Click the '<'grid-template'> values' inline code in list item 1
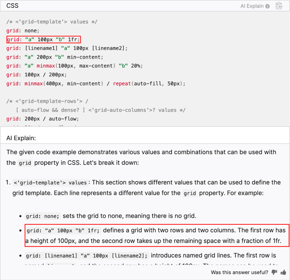 50,182
